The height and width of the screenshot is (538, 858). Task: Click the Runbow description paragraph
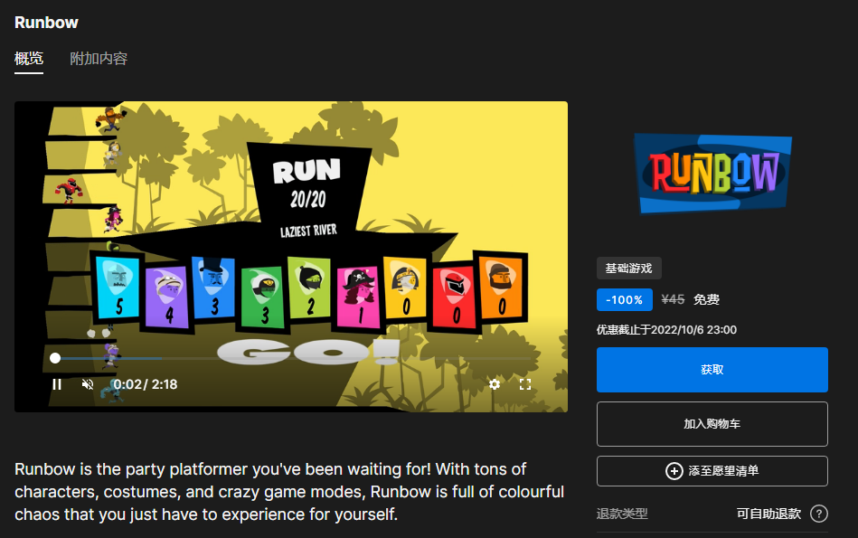(289, 492)
